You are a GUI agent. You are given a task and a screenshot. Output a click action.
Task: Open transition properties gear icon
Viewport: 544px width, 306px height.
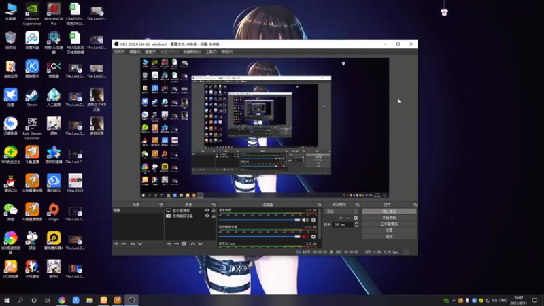click(x=355, y=218)
